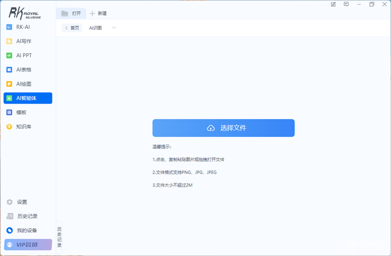Open the AI绘图 drawing icon
Screen dimensions: 391x256
click(x=9, y=84)
